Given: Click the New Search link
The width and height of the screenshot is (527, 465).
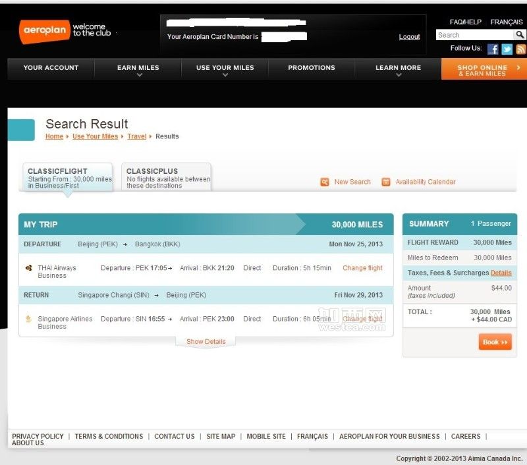Looking at the screenshot, I should 352,182.
